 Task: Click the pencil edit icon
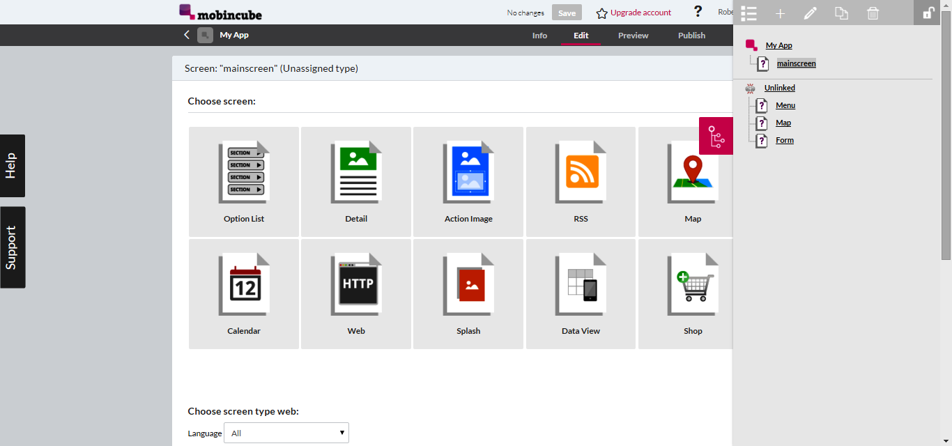click(810, 13)
